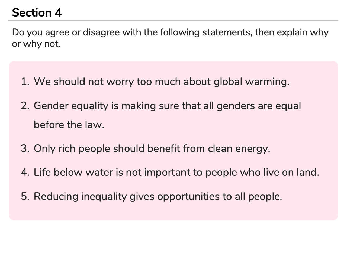Click the divider line under Section 4
Viewport: 347px width, 260px height.
(173, 21)
